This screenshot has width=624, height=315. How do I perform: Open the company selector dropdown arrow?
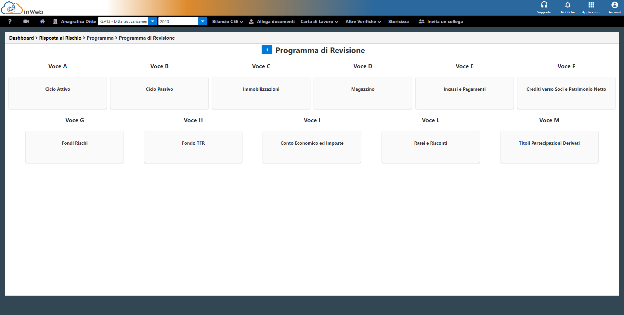pyautogui.click(x=152, y=21)
